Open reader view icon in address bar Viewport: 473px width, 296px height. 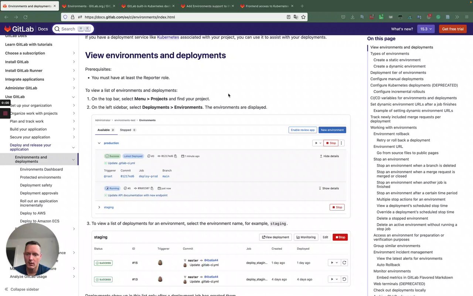(289, 17)
